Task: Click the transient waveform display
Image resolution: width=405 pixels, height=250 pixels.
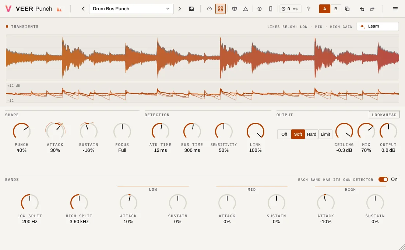Action: (x=202, y=58)
